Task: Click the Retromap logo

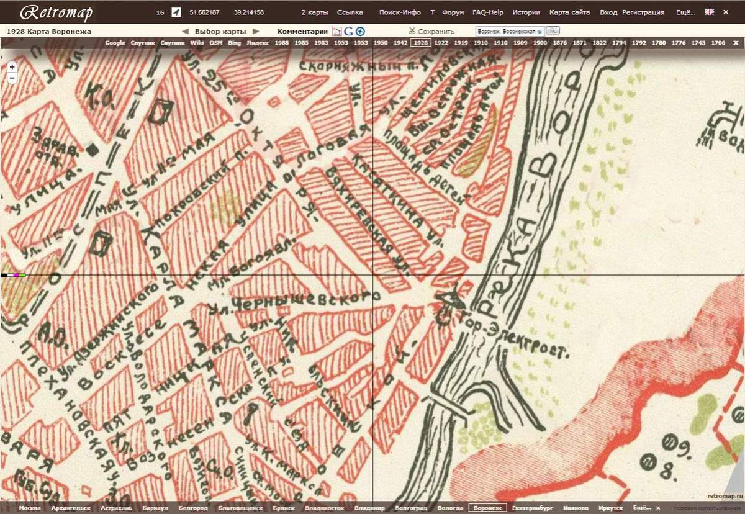Action: [56, 12]
